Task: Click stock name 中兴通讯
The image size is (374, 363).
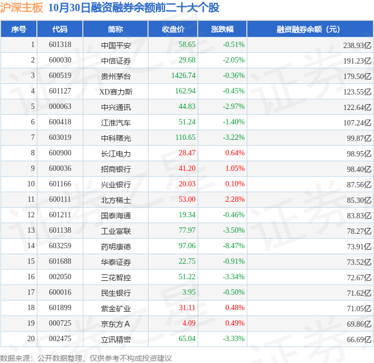Action: 116,107
